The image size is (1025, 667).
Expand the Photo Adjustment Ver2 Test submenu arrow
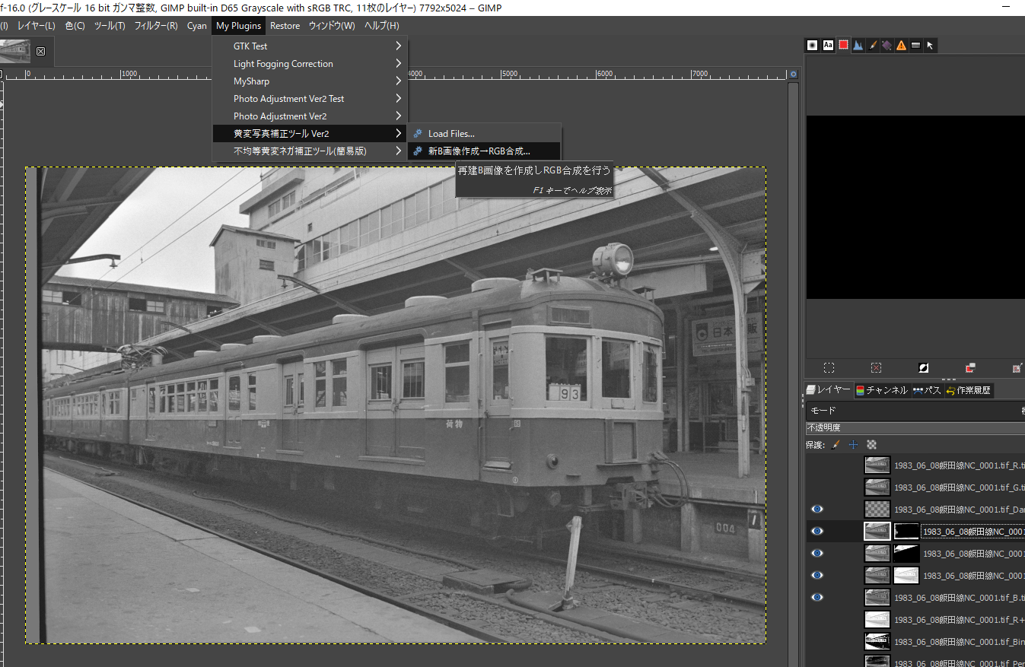pyautogui.click(x=398, y=99)
